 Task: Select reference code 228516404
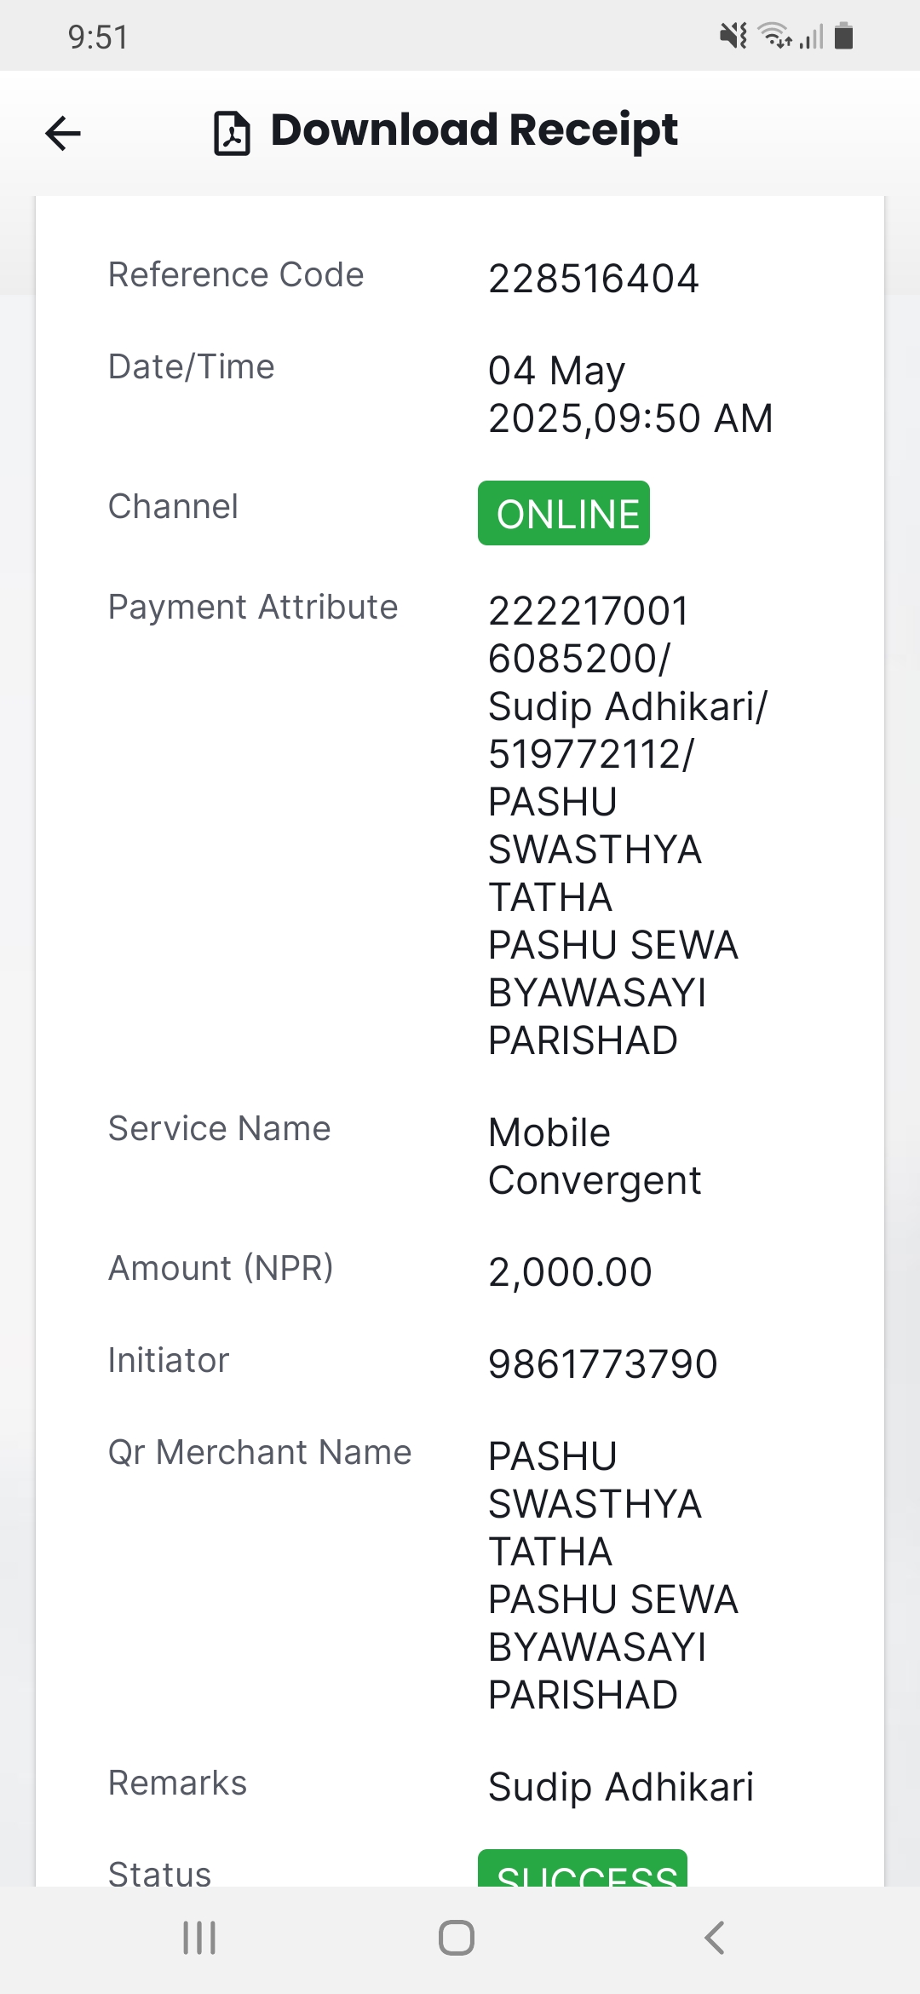pos(594,279)
